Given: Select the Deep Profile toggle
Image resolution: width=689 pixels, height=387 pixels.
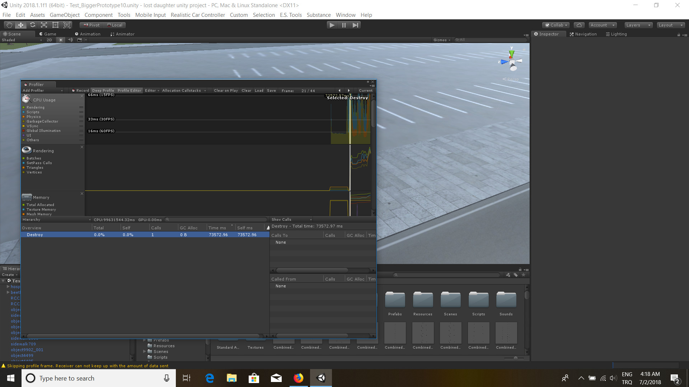Looking at the screenshot, I should point(103,90).
